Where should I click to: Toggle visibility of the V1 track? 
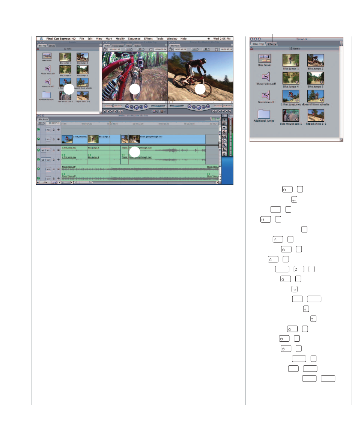(x=38, y=139)
